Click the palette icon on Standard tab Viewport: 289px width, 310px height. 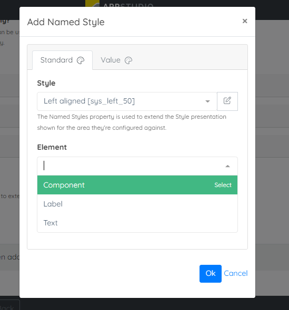pyautogui.click(x=81, y=60)
